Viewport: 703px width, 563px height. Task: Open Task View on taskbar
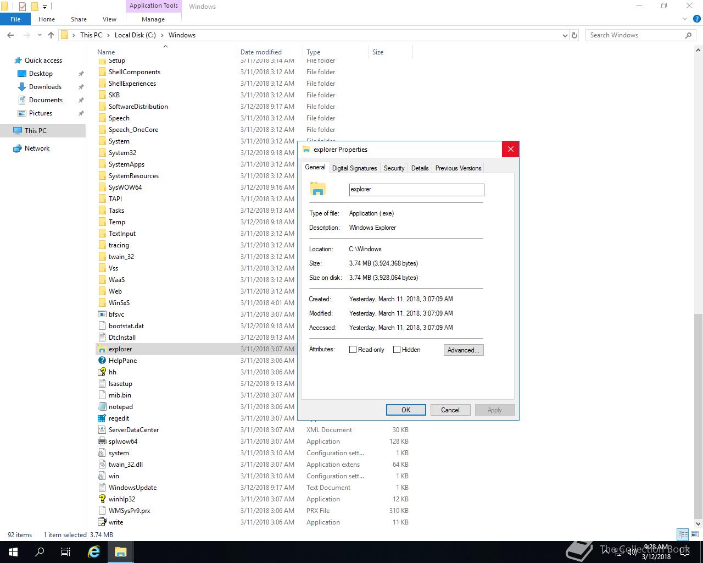tap(66, 552)
